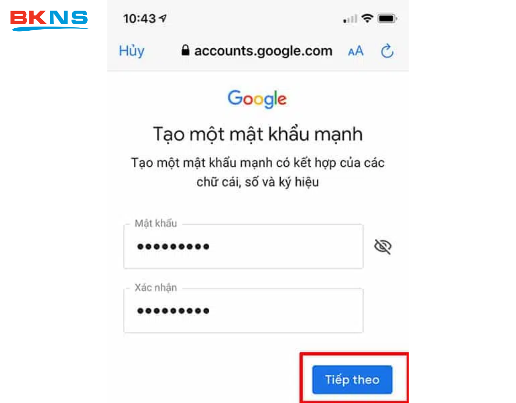Click the Xác nhận field label

tap(156, 288)
